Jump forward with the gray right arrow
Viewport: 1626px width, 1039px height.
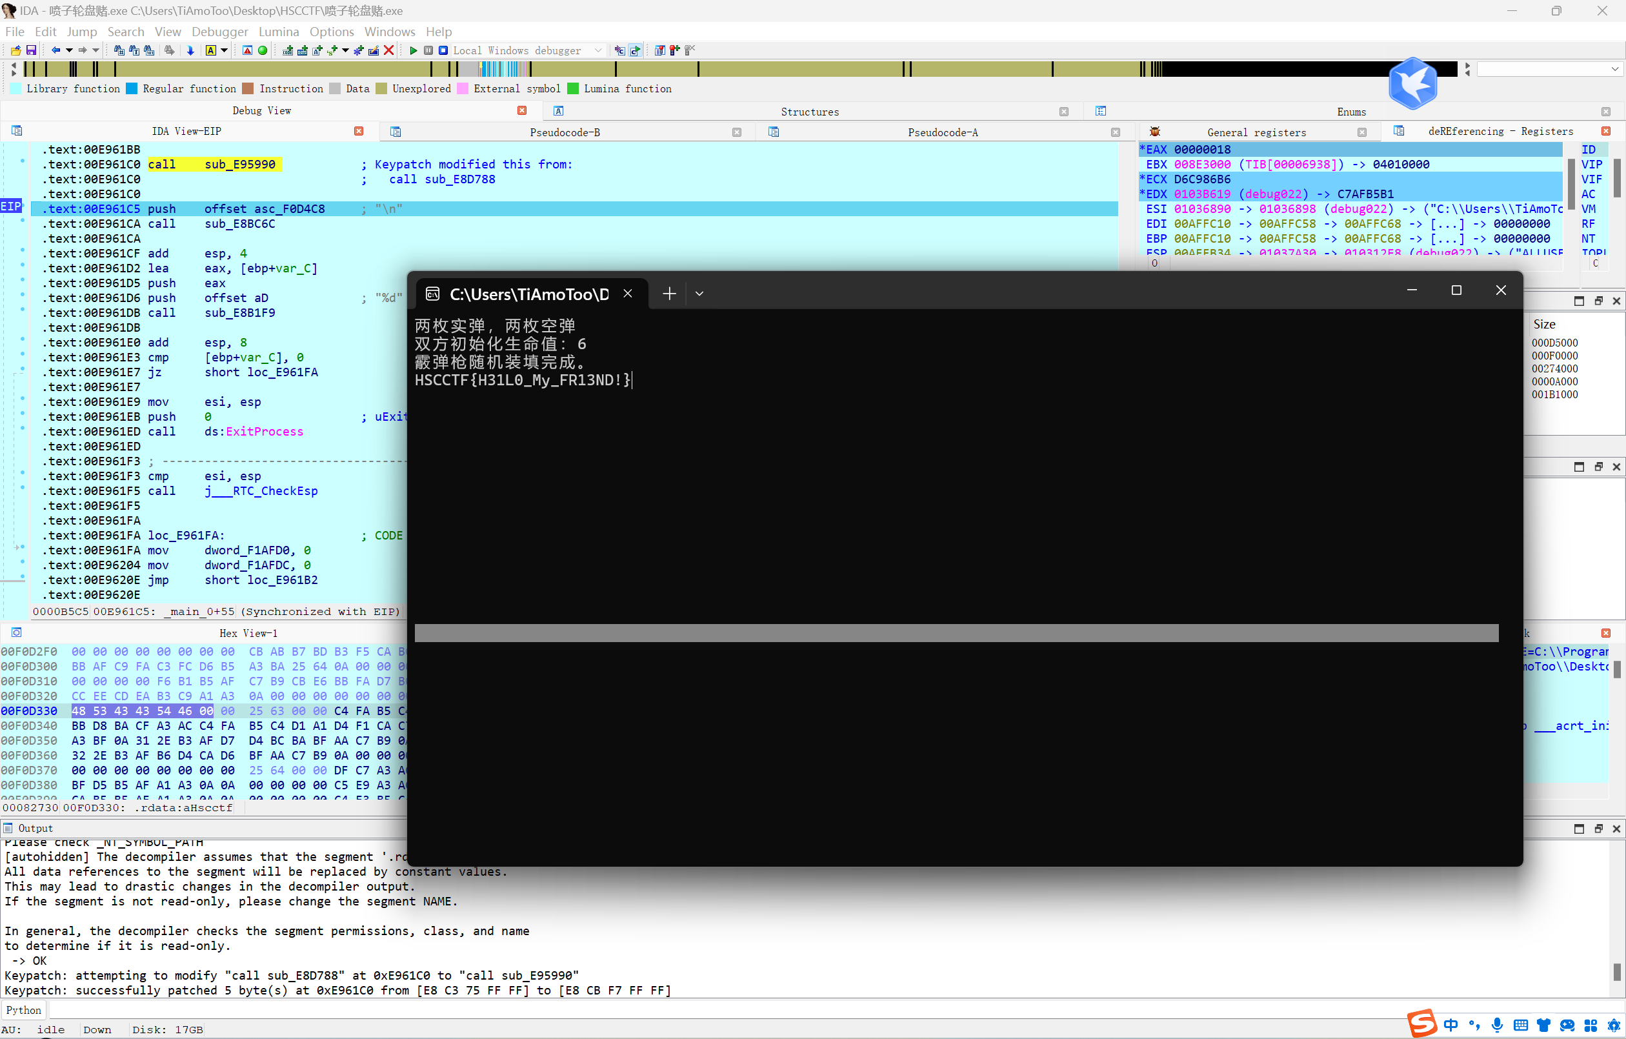tap(83, 51)
